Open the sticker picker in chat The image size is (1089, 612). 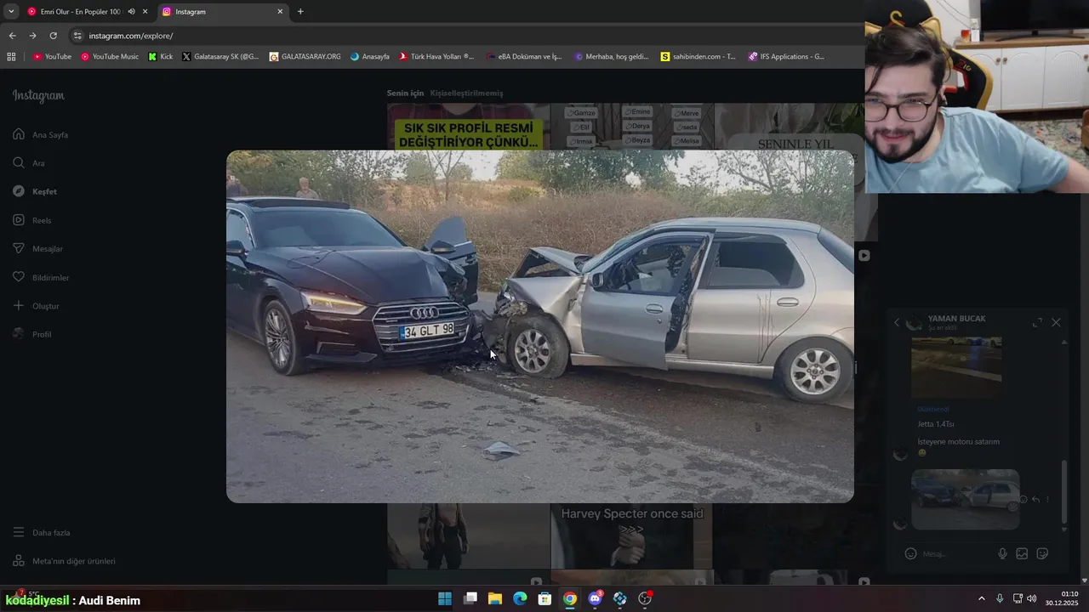coord(1042,553)
